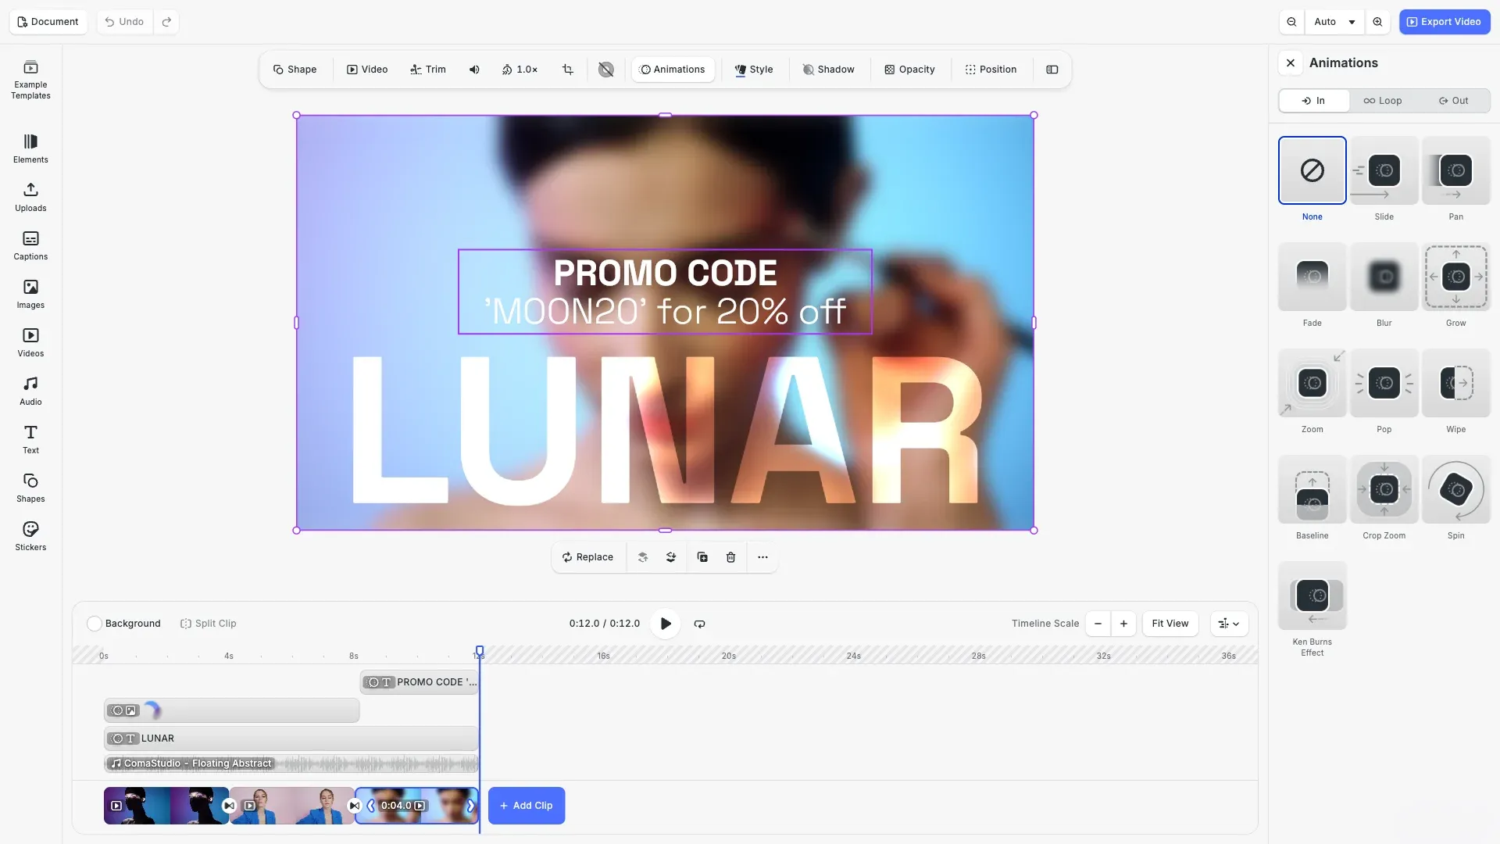
Task: Select the crop tool icon
Action: coord(568,70)
